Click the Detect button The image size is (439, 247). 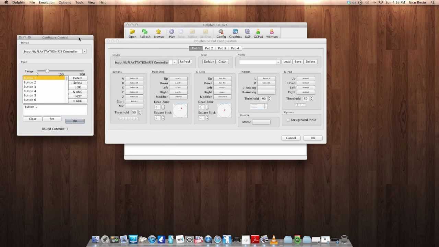click(x=78, y=78)
